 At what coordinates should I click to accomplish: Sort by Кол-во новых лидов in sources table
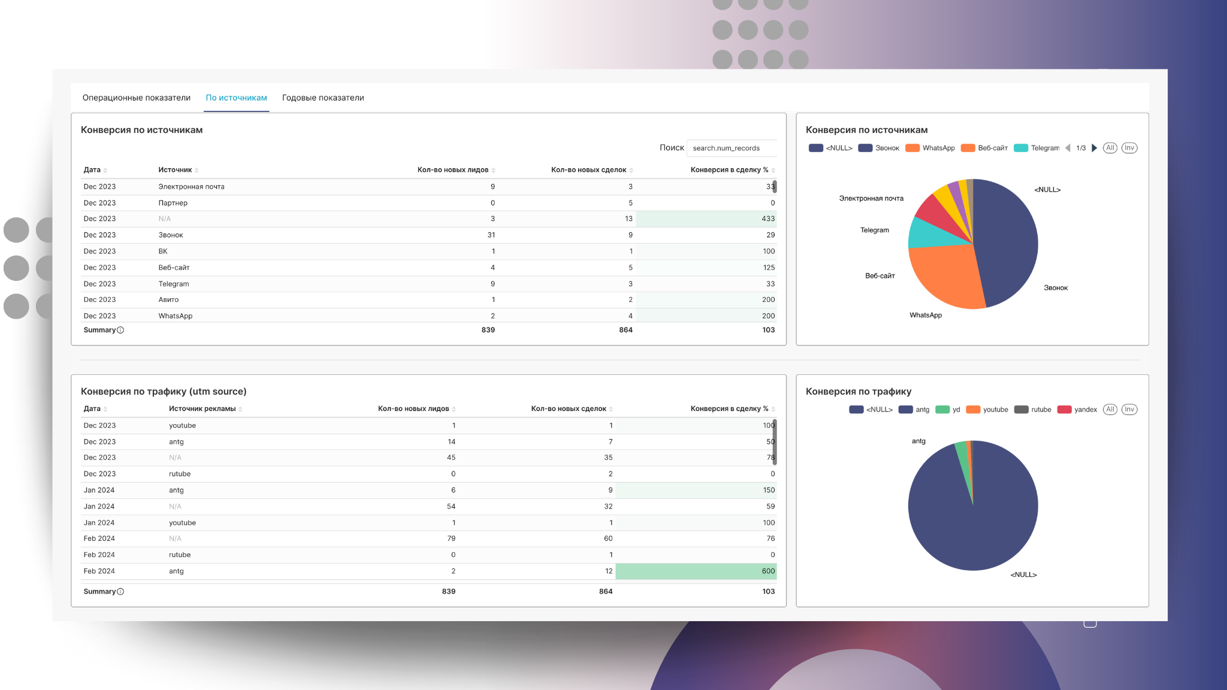pyautogui.click(x=493, y=170)
